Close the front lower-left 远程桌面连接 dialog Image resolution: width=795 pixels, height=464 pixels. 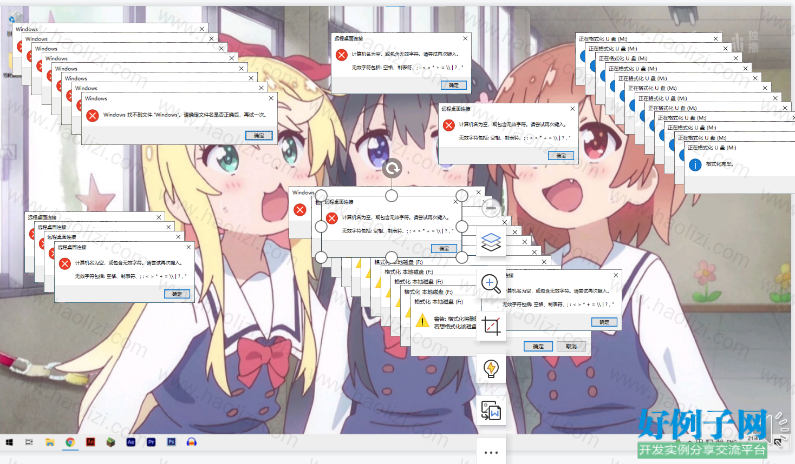(188, 247)
